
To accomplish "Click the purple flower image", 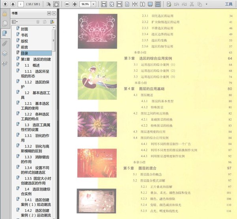I will pyautogui.click(x=97, y=124).
